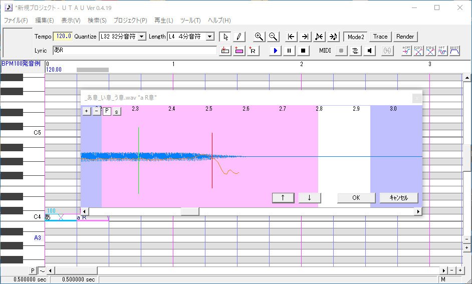Screen dimensions: 472x284
Task: Toggle the s button in waveform dialog
Action: pos(117,111)
